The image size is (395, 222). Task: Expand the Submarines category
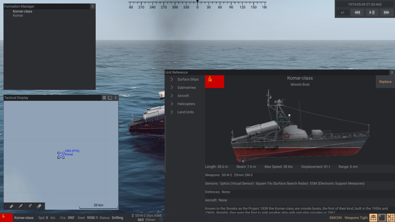click(x=186, y=87)
